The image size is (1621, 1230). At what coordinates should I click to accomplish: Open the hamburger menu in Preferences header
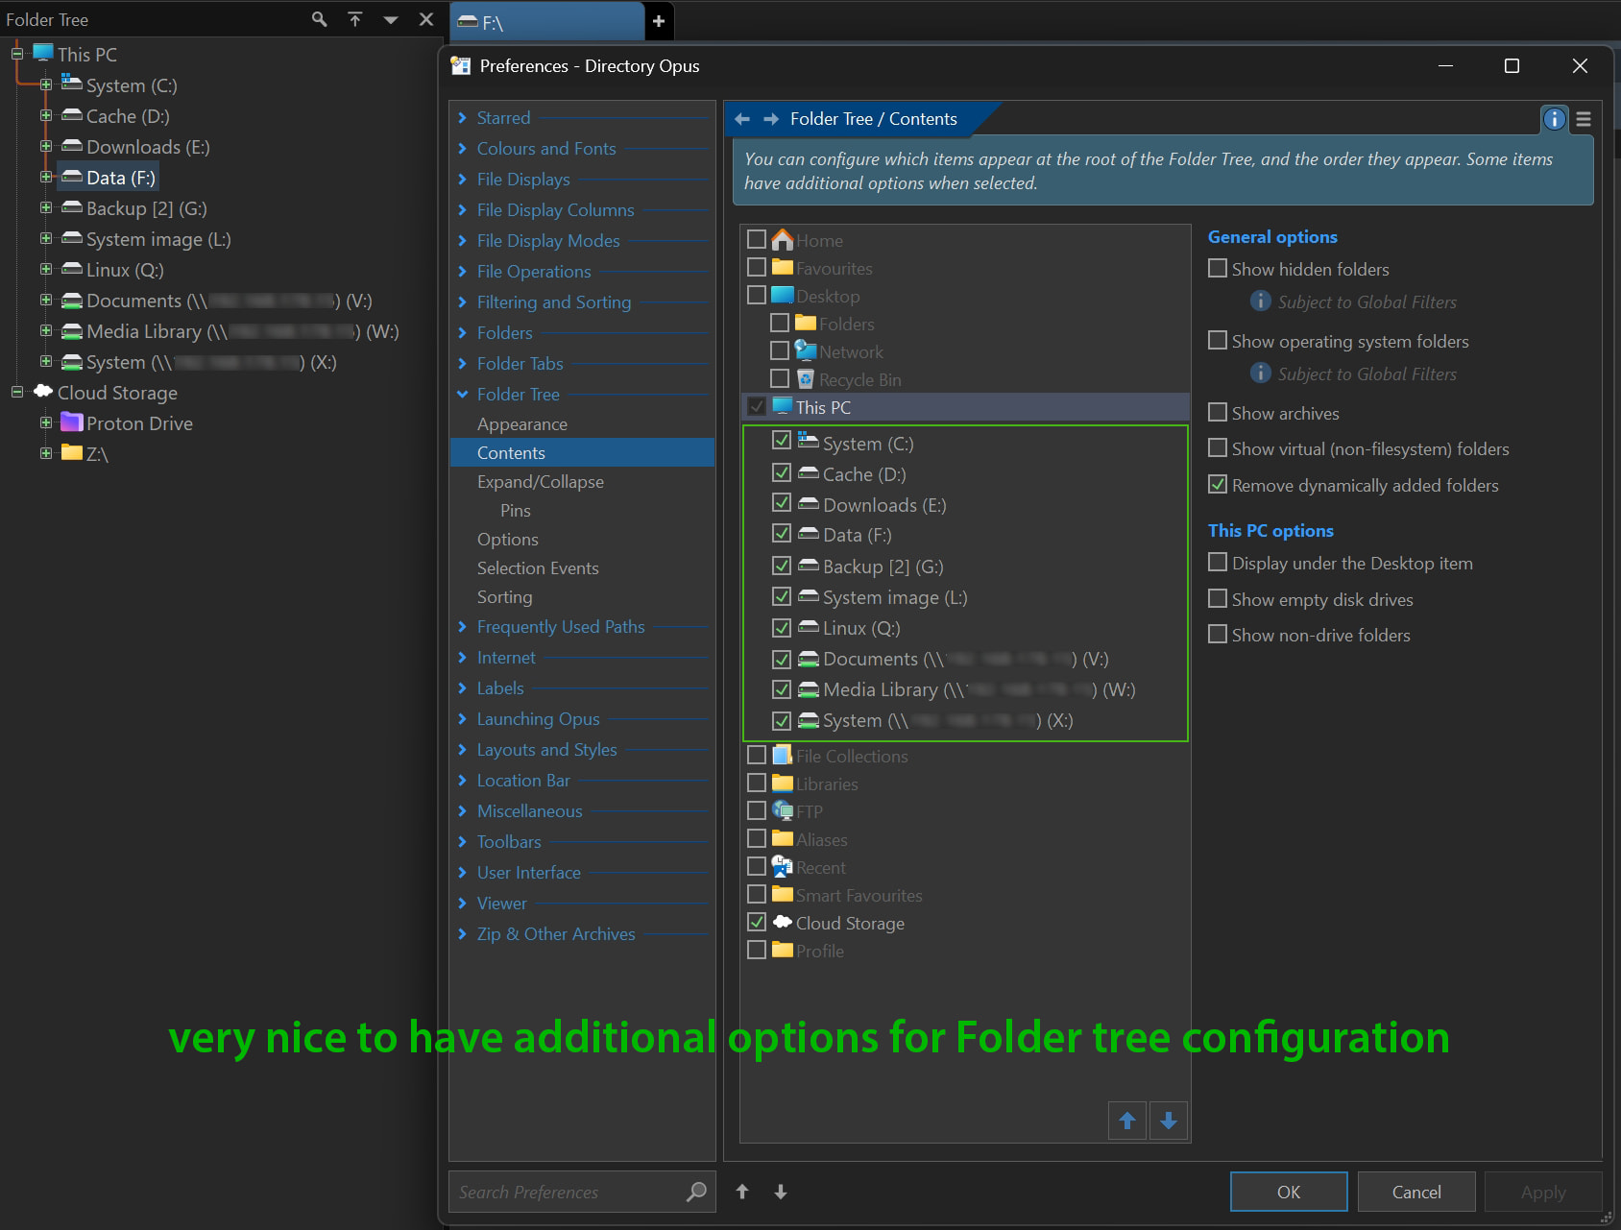tap(1584, 119)
